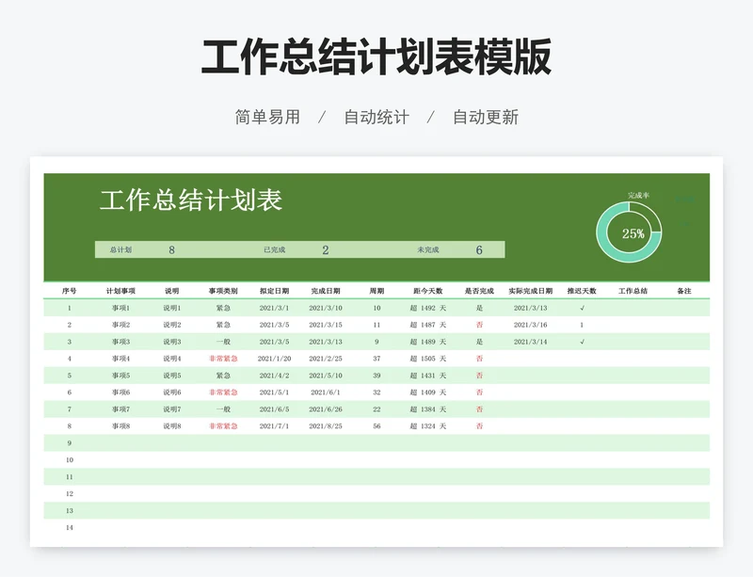Click the red 非常紧急 cell in 事项4 row
Image resolution: width=753 pixels, height=577 pixels.
click(223, 359)
